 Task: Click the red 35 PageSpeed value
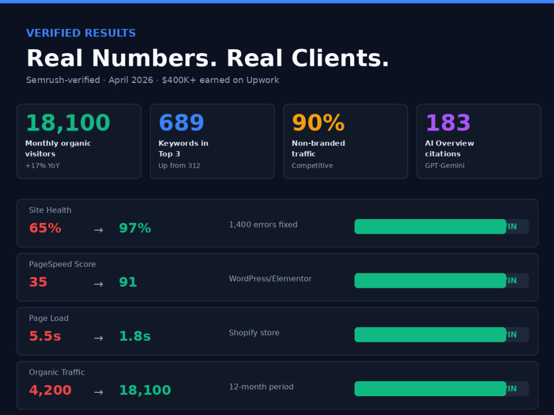point(38,282)
